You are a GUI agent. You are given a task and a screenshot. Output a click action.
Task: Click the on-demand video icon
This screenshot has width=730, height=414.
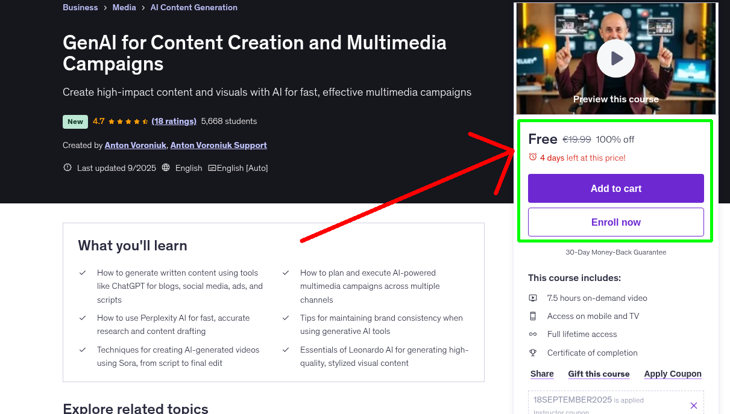pyautogui.click(x=533, y=298)
